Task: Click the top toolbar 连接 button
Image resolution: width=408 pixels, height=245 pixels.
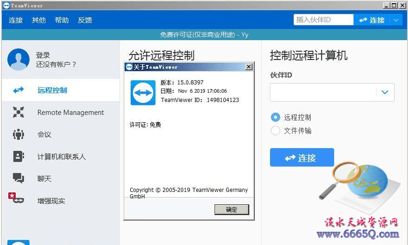Action: tap(372, 20)
